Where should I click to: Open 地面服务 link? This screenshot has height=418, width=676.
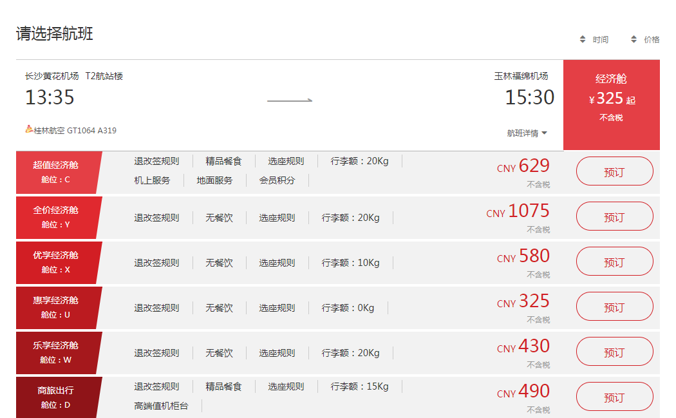(x=214, y=180)
